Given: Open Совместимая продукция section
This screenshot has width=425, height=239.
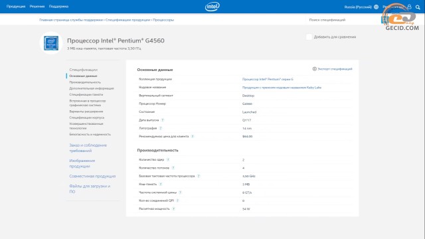Looking at the screenshot, I should tap(92, 176).
